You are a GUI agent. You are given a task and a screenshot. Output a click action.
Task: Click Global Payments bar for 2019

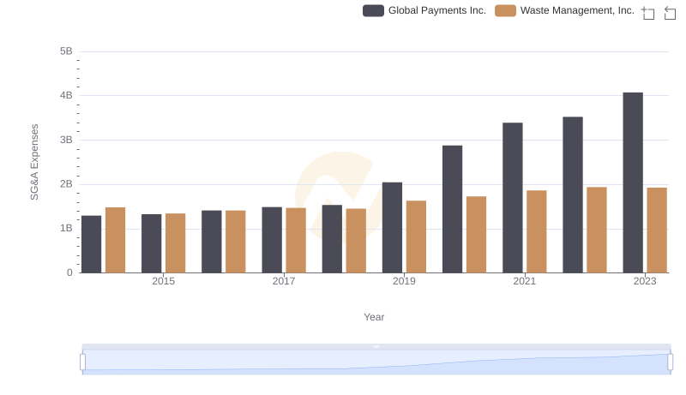click(x=392, y=228)
